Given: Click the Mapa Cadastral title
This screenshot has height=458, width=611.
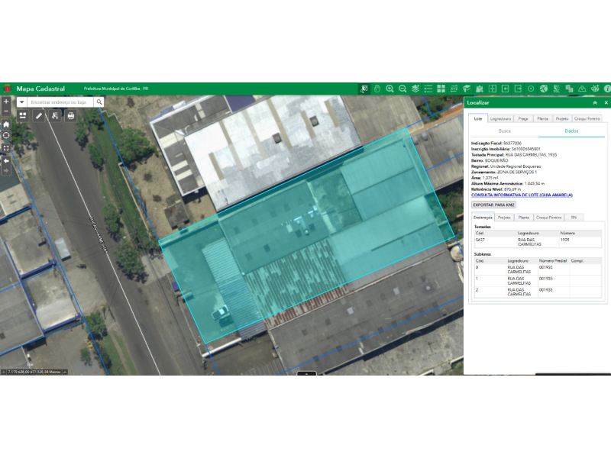Looking at the screenshot, I should tap(40, 89).
